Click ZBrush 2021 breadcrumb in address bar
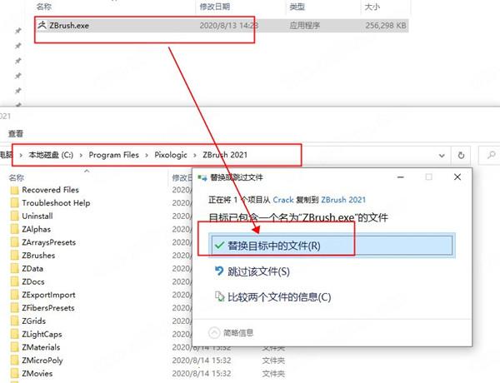The width and height of the screenshot is (500, 383). [225, 155]
